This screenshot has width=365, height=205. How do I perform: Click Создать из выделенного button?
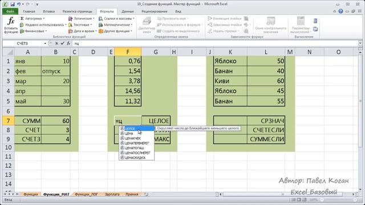[x=179, y=31]
